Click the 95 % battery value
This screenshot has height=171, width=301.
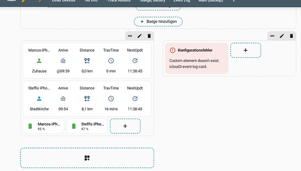point(41,129)
